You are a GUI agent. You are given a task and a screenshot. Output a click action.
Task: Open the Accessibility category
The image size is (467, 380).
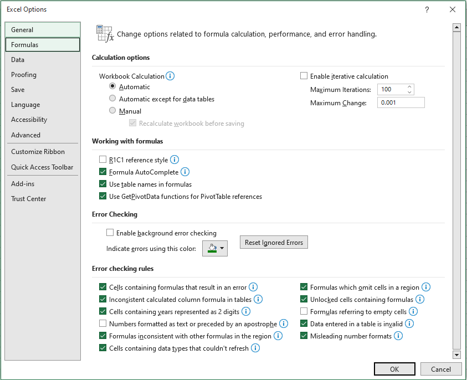click(x=43, y=120)
